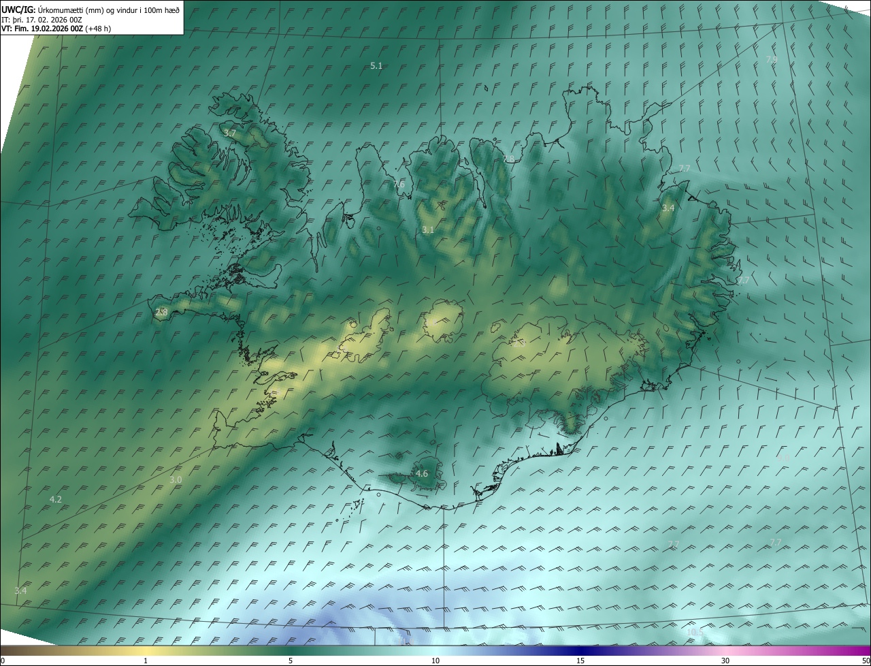Click the '0' tick label on the legend

point(2,661)
